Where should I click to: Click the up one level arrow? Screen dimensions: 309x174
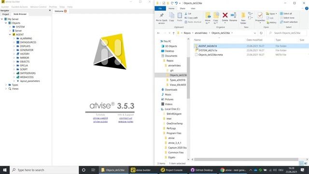173,33
